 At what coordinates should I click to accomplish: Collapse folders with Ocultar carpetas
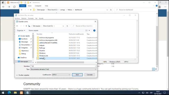click(x=23, y=75)
